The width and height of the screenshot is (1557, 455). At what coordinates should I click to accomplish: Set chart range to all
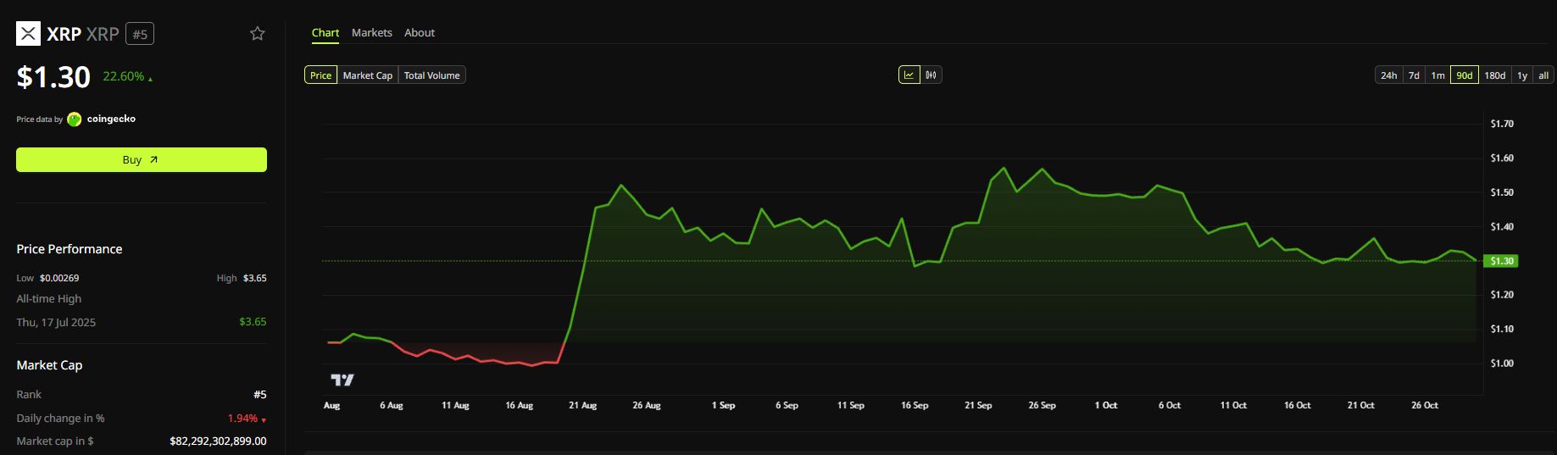(1543, 75)
